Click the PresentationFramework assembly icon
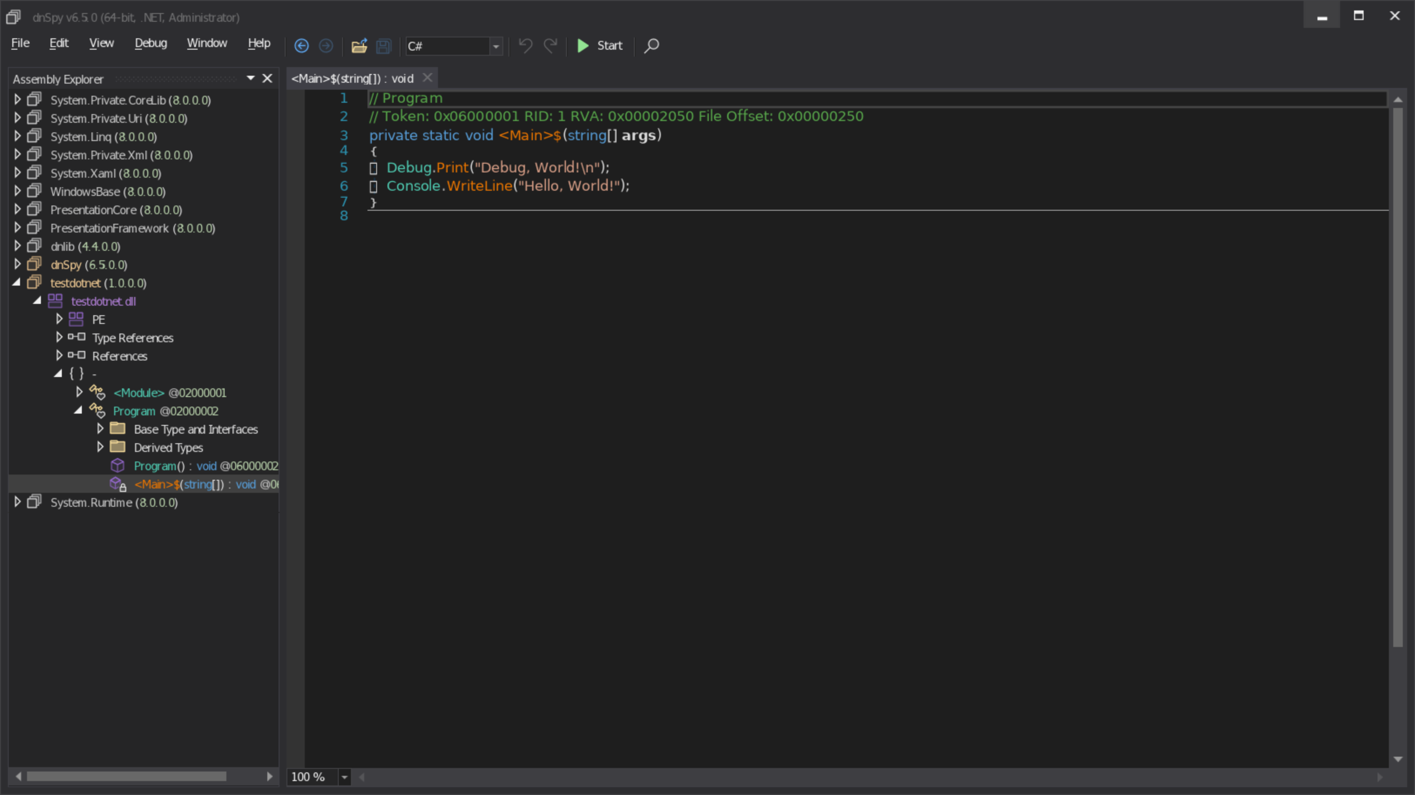Viewport: 1415px width, 795px height. (34, 227)
